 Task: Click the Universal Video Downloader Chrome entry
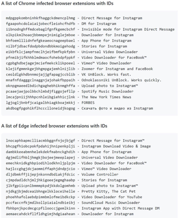tap(72, 52)
